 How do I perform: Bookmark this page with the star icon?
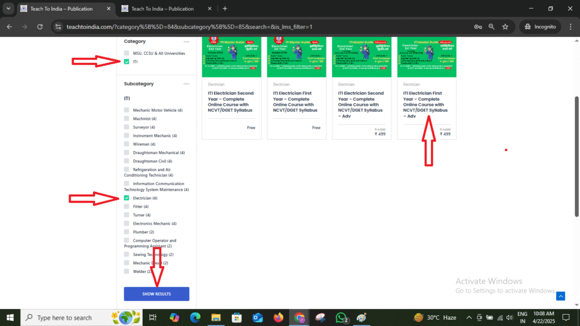505,27
